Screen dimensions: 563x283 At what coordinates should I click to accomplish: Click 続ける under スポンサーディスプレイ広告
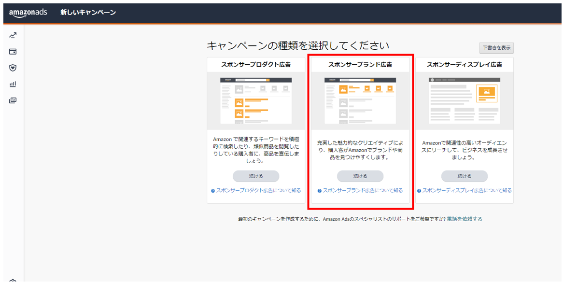tap(464, 176)
